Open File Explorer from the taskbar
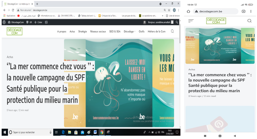 click(x=69, y=132)
